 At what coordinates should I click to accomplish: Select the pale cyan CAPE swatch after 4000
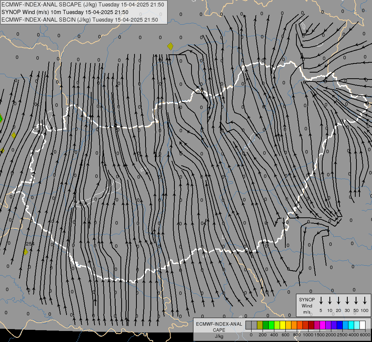pyautogui.click(x=357, y=325)
